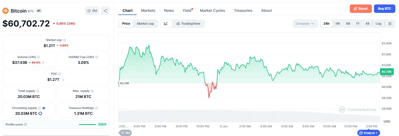Open the share icon button
The width and height of the screenshot is (399, 136).
click(105, 11)
